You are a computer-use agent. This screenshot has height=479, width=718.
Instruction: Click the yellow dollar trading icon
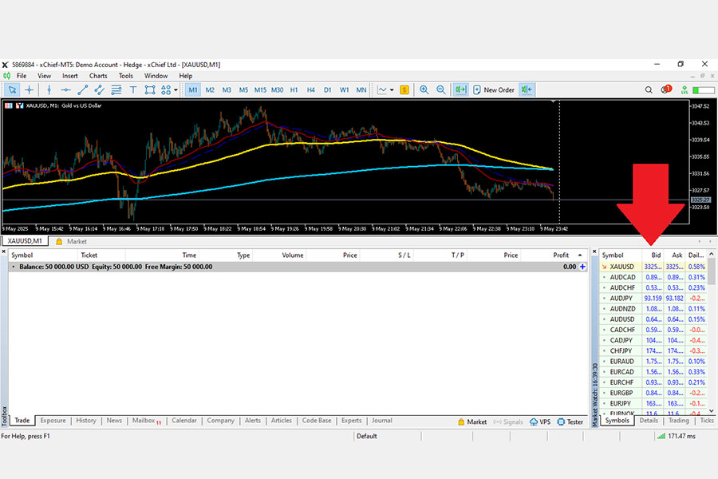[404, 90]
